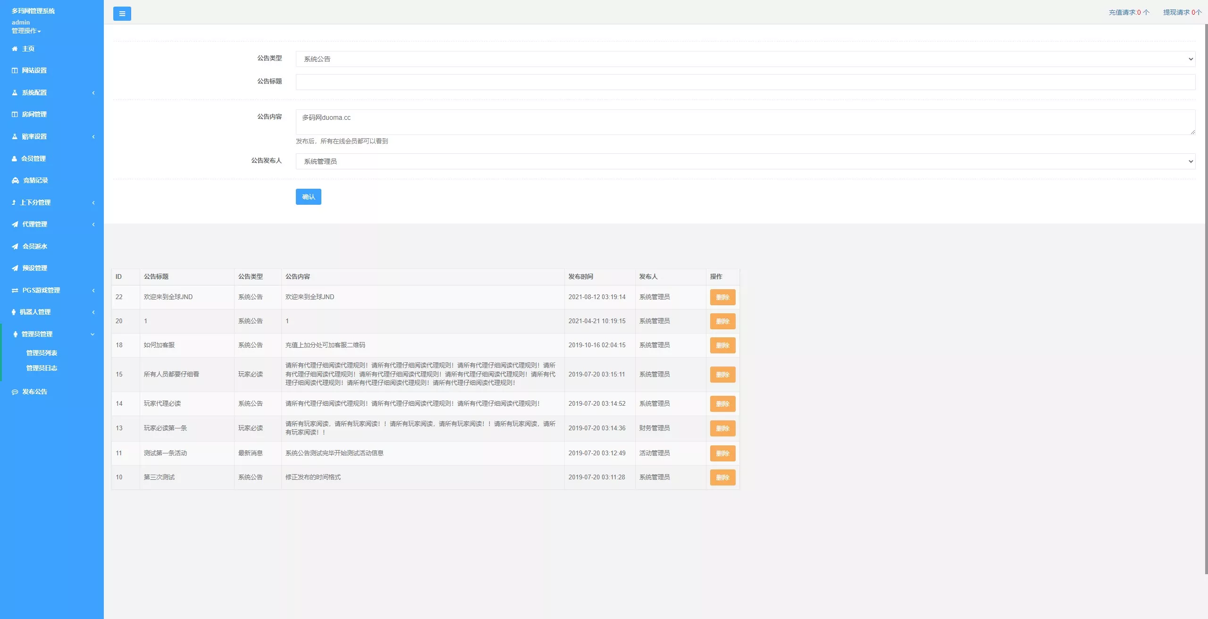Open the 管理员日志 submenu item

pos(42,368)
